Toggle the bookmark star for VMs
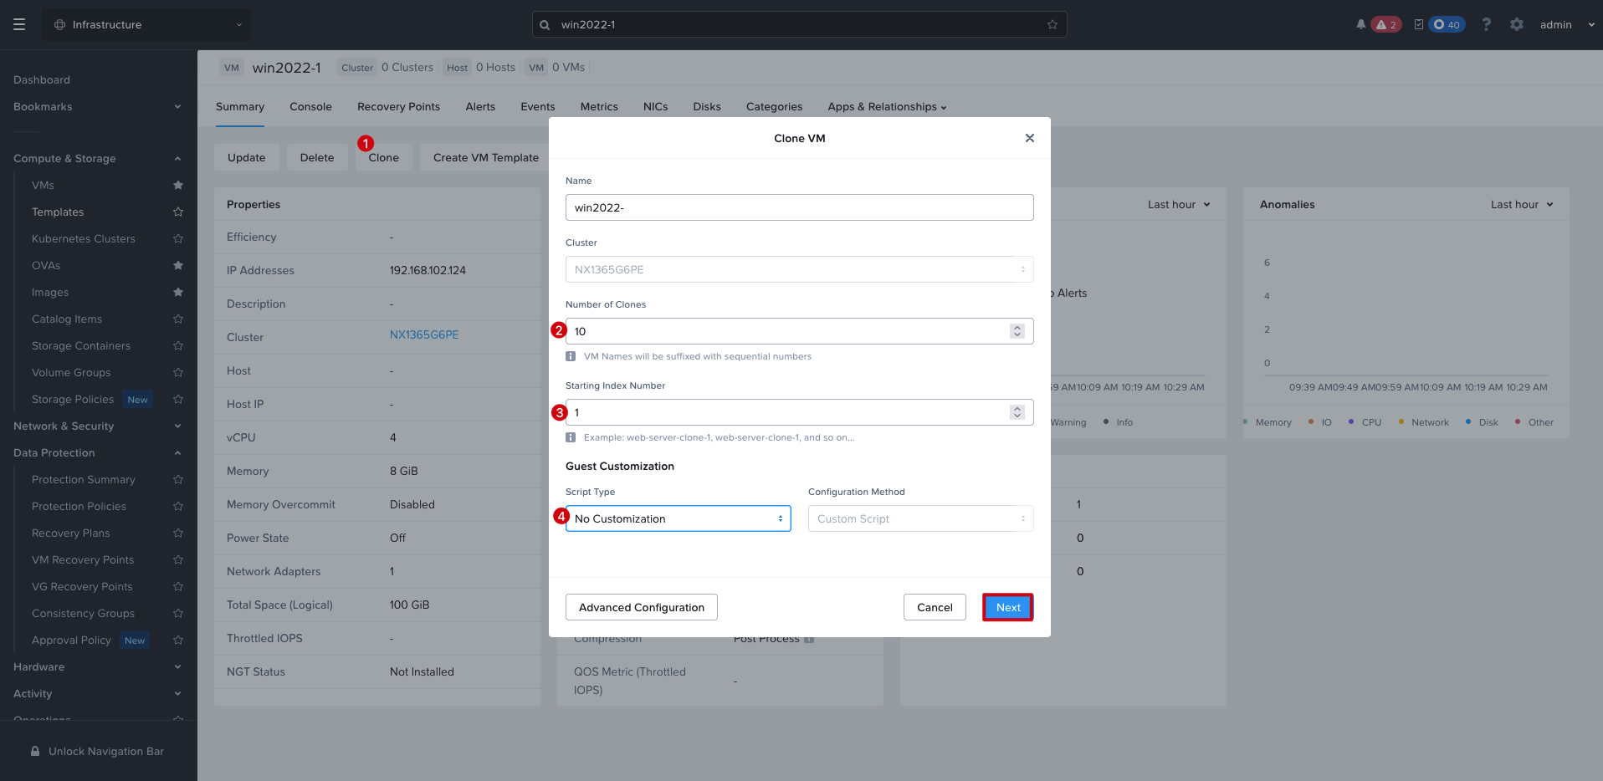 coord(177,186)
